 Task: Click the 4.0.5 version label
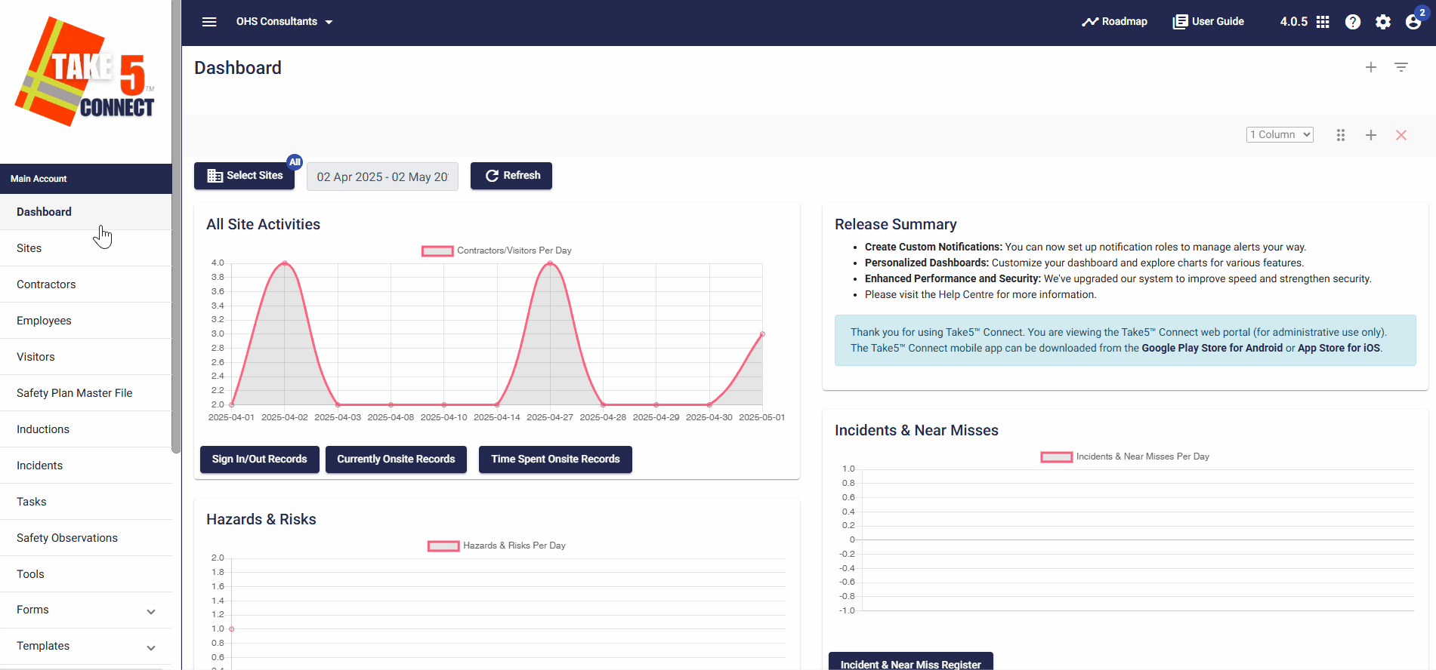click(x=1293, y=22)
